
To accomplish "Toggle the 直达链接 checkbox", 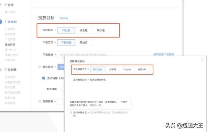I will (x=43, y=78).
